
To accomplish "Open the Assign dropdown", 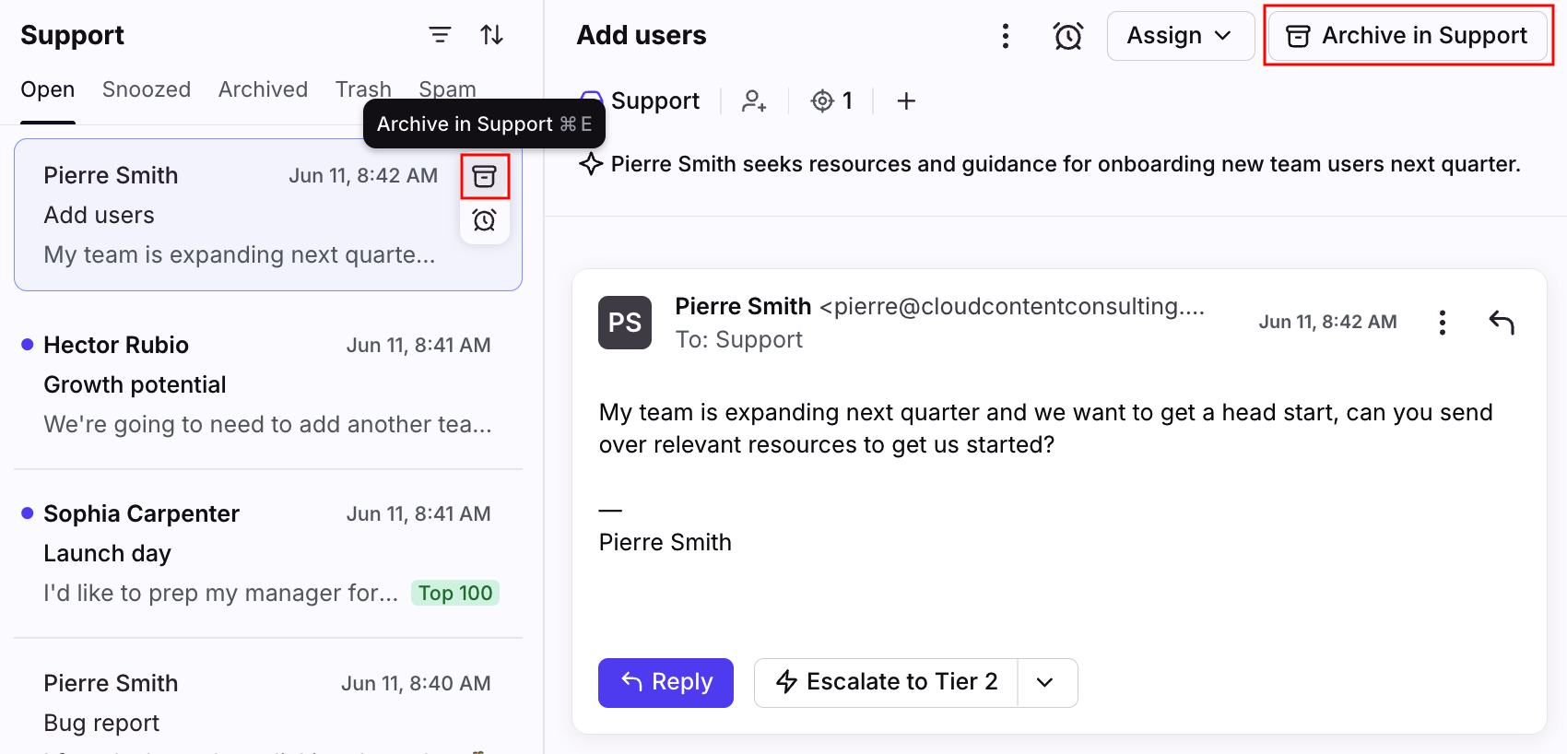I will pyautogui.click(x=1181, y=36).
